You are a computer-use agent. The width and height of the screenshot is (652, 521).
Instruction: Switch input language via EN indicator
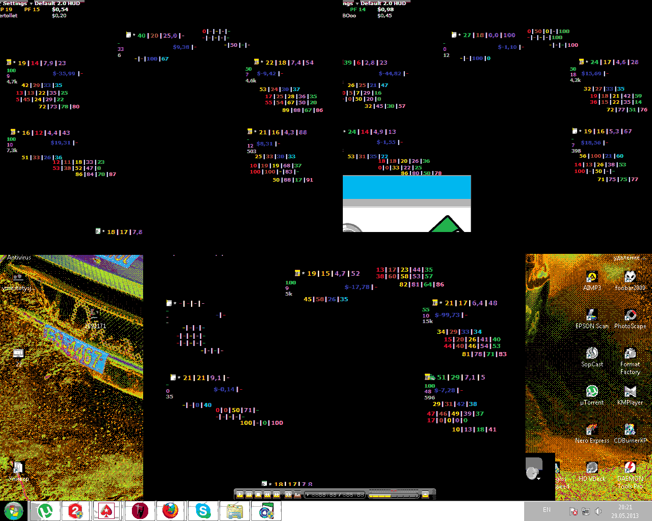(x=547, y=510)
